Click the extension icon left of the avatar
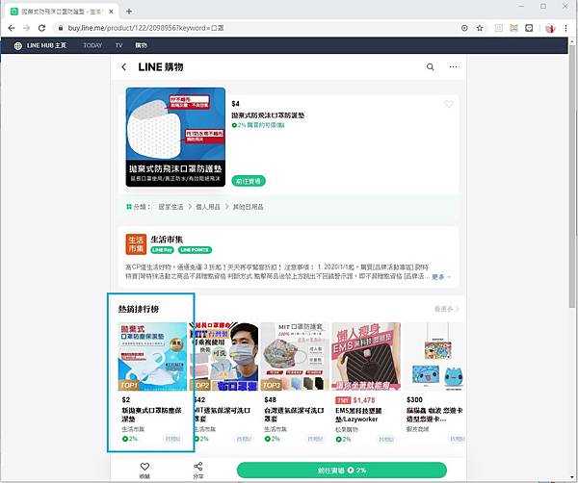This screenshot has width=578, height=483. point(529,28)
